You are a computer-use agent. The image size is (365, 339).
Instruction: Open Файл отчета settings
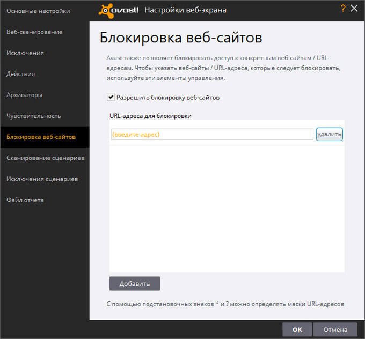click(25, 200)
